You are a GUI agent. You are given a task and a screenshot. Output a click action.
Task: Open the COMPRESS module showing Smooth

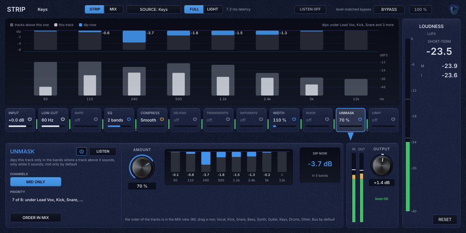[x=151, y=120]
